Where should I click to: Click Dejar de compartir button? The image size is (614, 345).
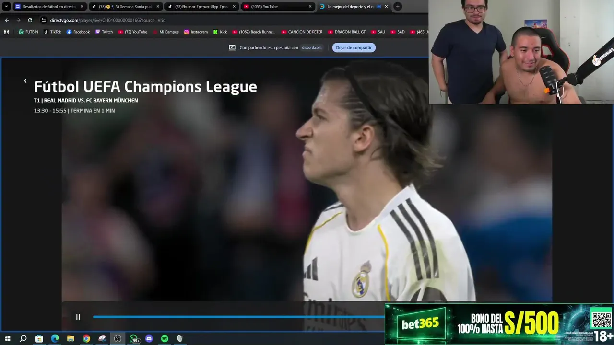click(354, 47)
